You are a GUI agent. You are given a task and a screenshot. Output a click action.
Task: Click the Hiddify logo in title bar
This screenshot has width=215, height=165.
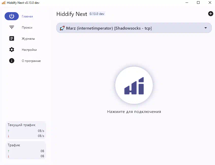tap(4, 3)
